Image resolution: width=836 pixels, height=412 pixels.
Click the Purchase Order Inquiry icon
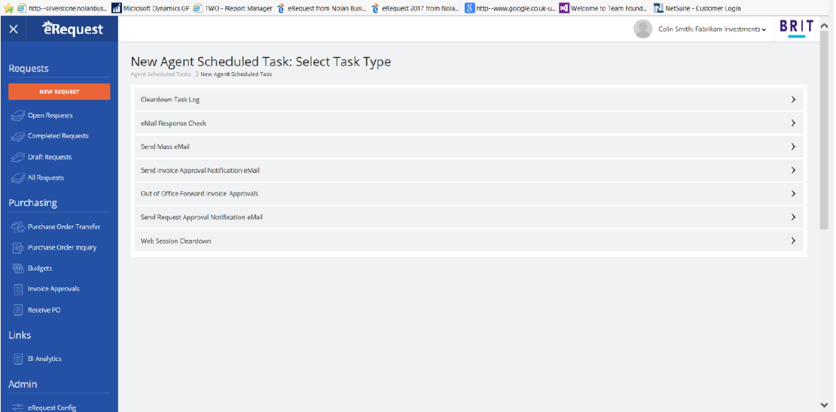pos(18,248)
